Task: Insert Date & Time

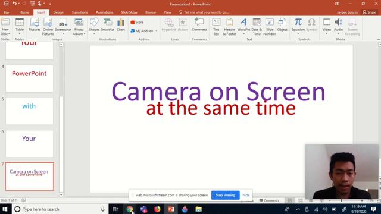Action: (257, 27)
